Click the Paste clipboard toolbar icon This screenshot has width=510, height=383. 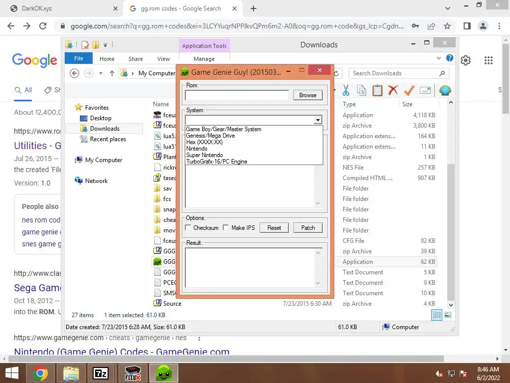[x=378, y=90]
